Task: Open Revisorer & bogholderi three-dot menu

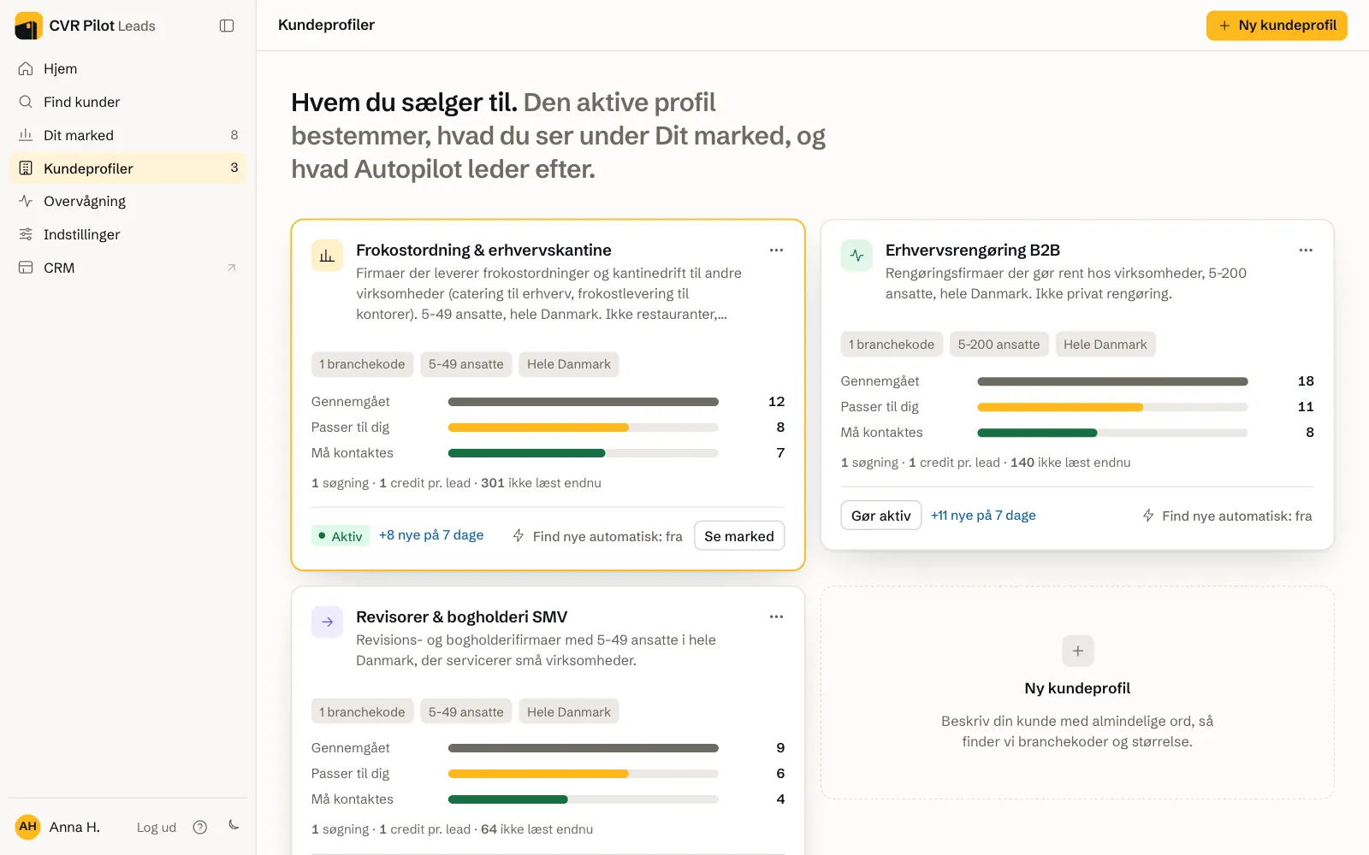Action: [776, 616]
